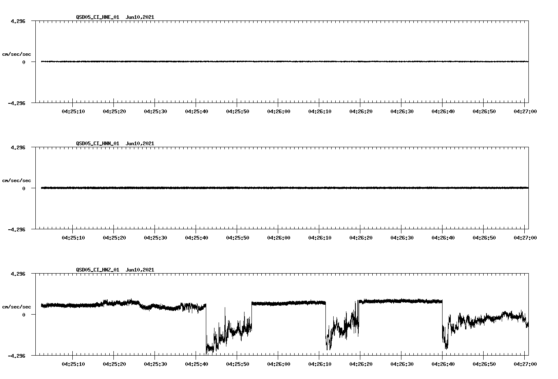Image resolution: width=558 pixels, height=379 pixels.
Task: Click 04:26:40 time label under HNN plot
Action: tap(443, 237)
